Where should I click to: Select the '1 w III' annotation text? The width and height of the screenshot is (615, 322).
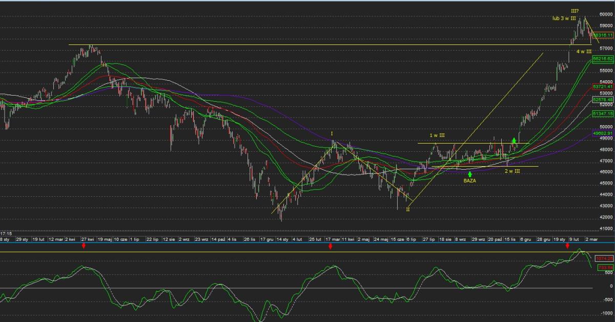(437, 135)
